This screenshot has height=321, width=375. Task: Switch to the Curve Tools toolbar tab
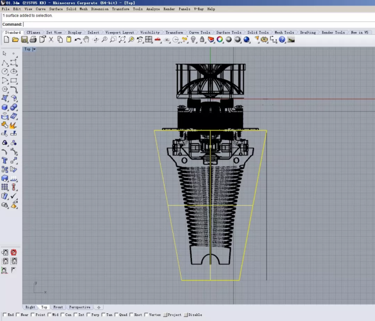[199, 32]
